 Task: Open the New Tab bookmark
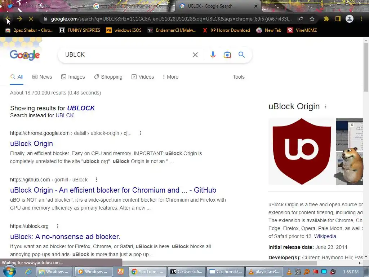269,30
